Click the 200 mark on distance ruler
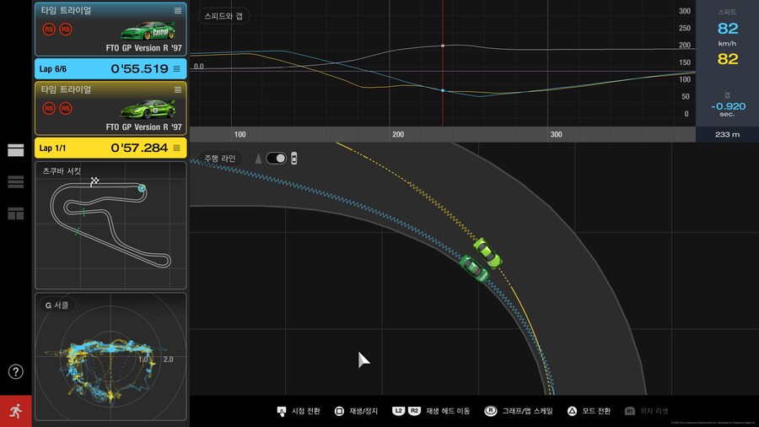759x427 pixels. tap(398, 134)
